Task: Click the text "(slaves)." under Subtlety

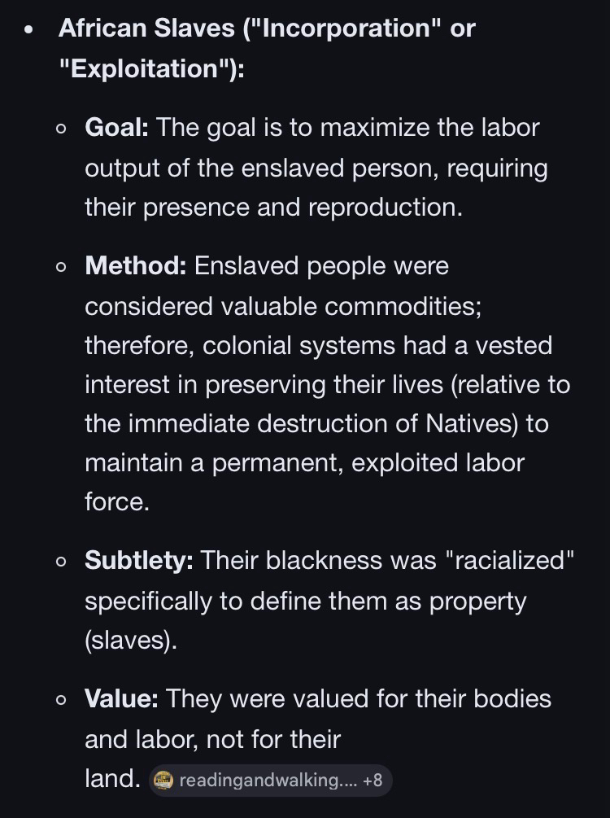Action: [x=131, y=640]
